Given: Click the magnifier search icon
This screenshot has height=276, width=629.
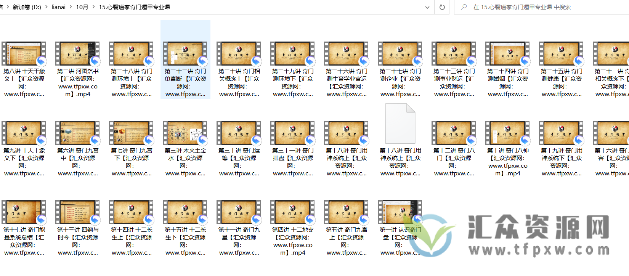Looking at the screenshot, I should [464, 7].
